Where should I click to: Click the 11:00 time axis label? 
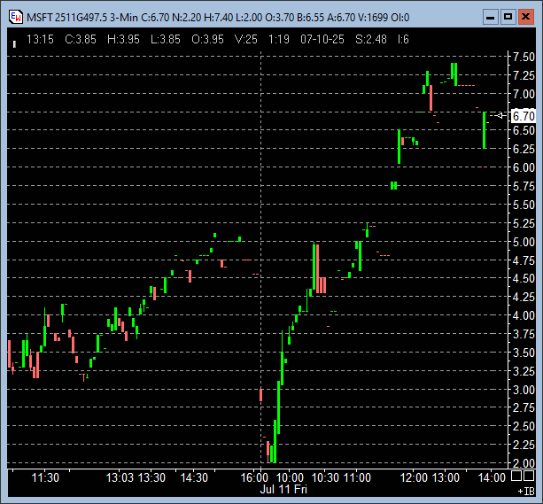(x=357, y=477)
